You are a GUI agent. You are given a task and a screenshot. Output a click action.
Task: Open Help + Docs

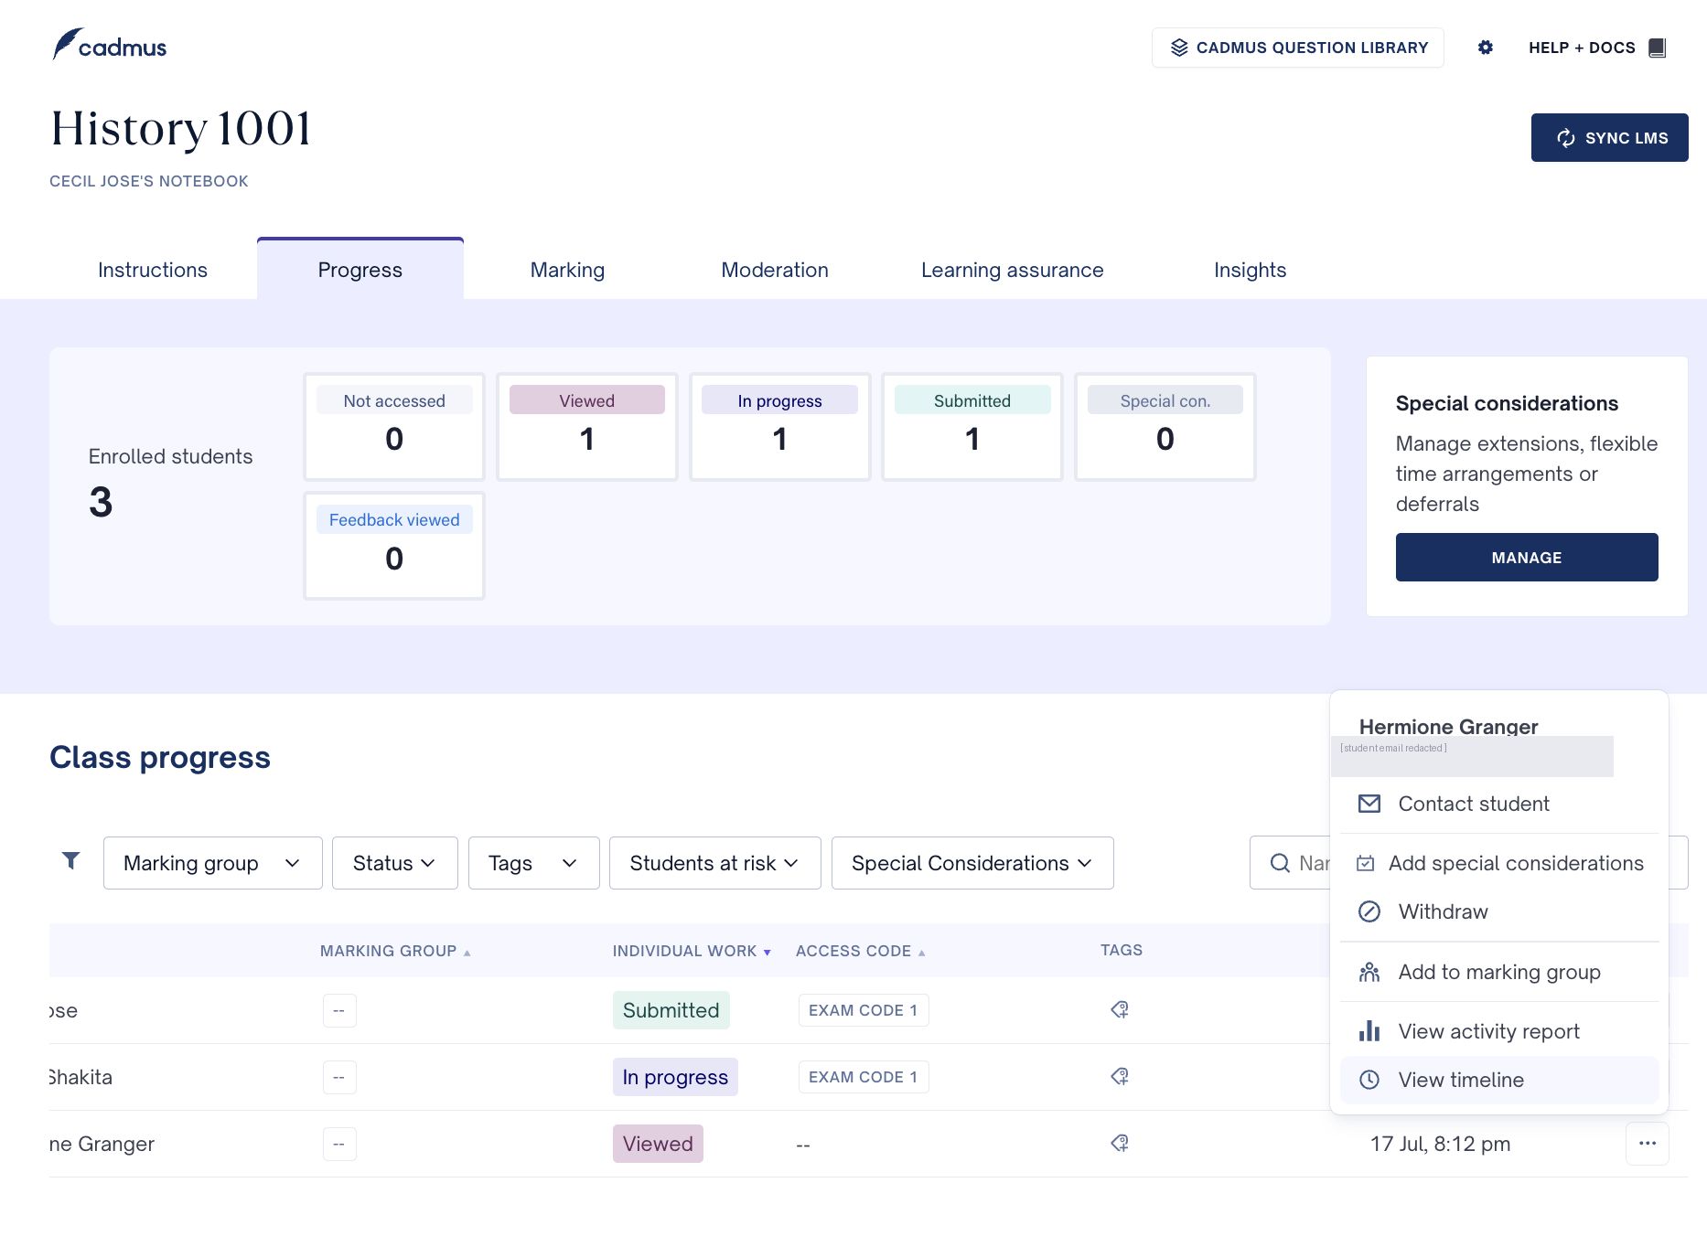click(1596, 48)
